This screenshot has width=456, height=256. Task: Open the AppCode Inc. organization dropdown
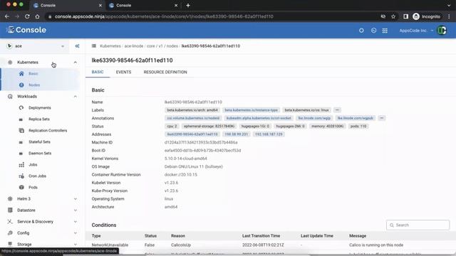[416, 31]
